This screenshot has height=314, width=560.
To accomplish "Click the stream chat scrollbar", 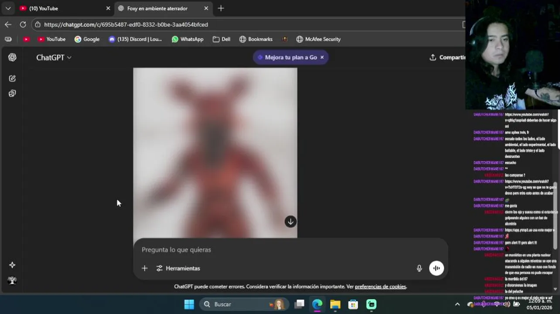I will (x=555, y=215).
